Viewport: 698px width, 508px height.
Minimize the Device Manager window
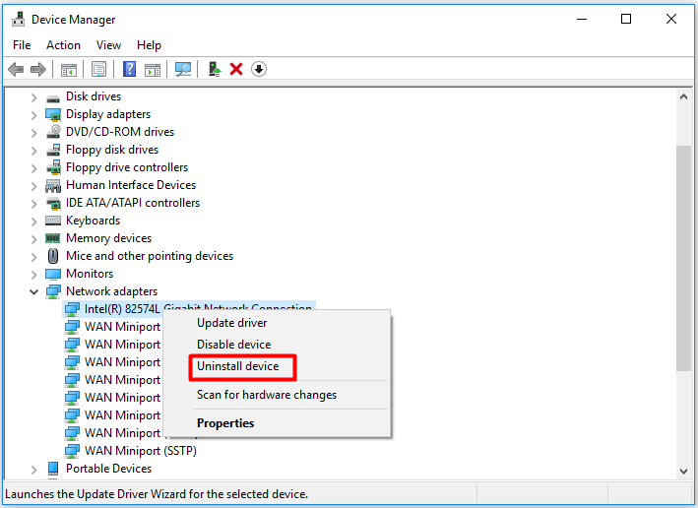[582, 19]
